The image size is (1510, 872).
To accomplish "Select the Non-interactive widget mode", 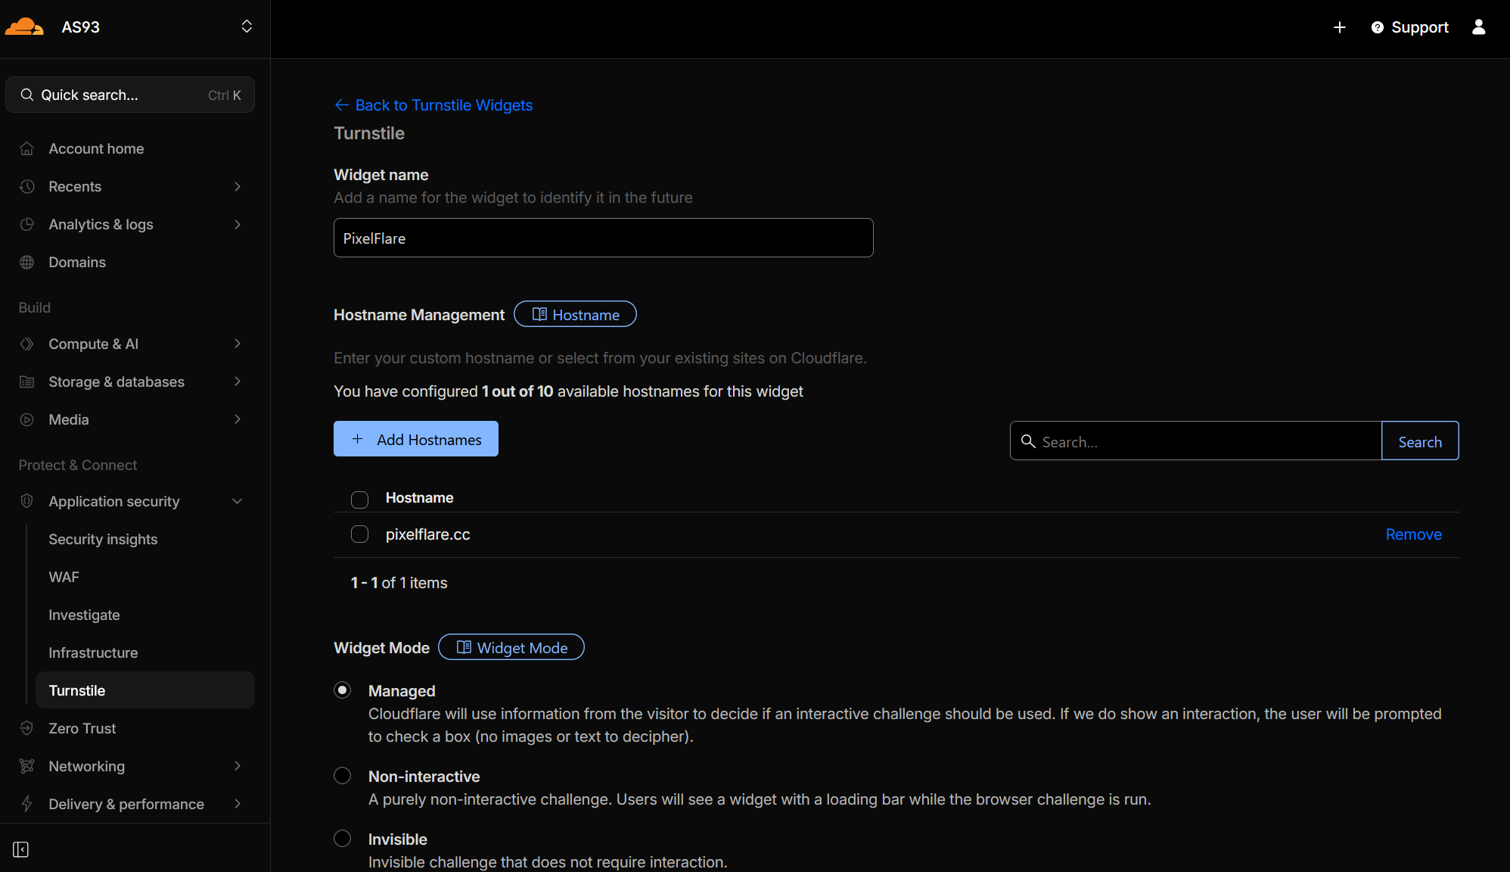I will pyautogui.click(x=343, y=776).
